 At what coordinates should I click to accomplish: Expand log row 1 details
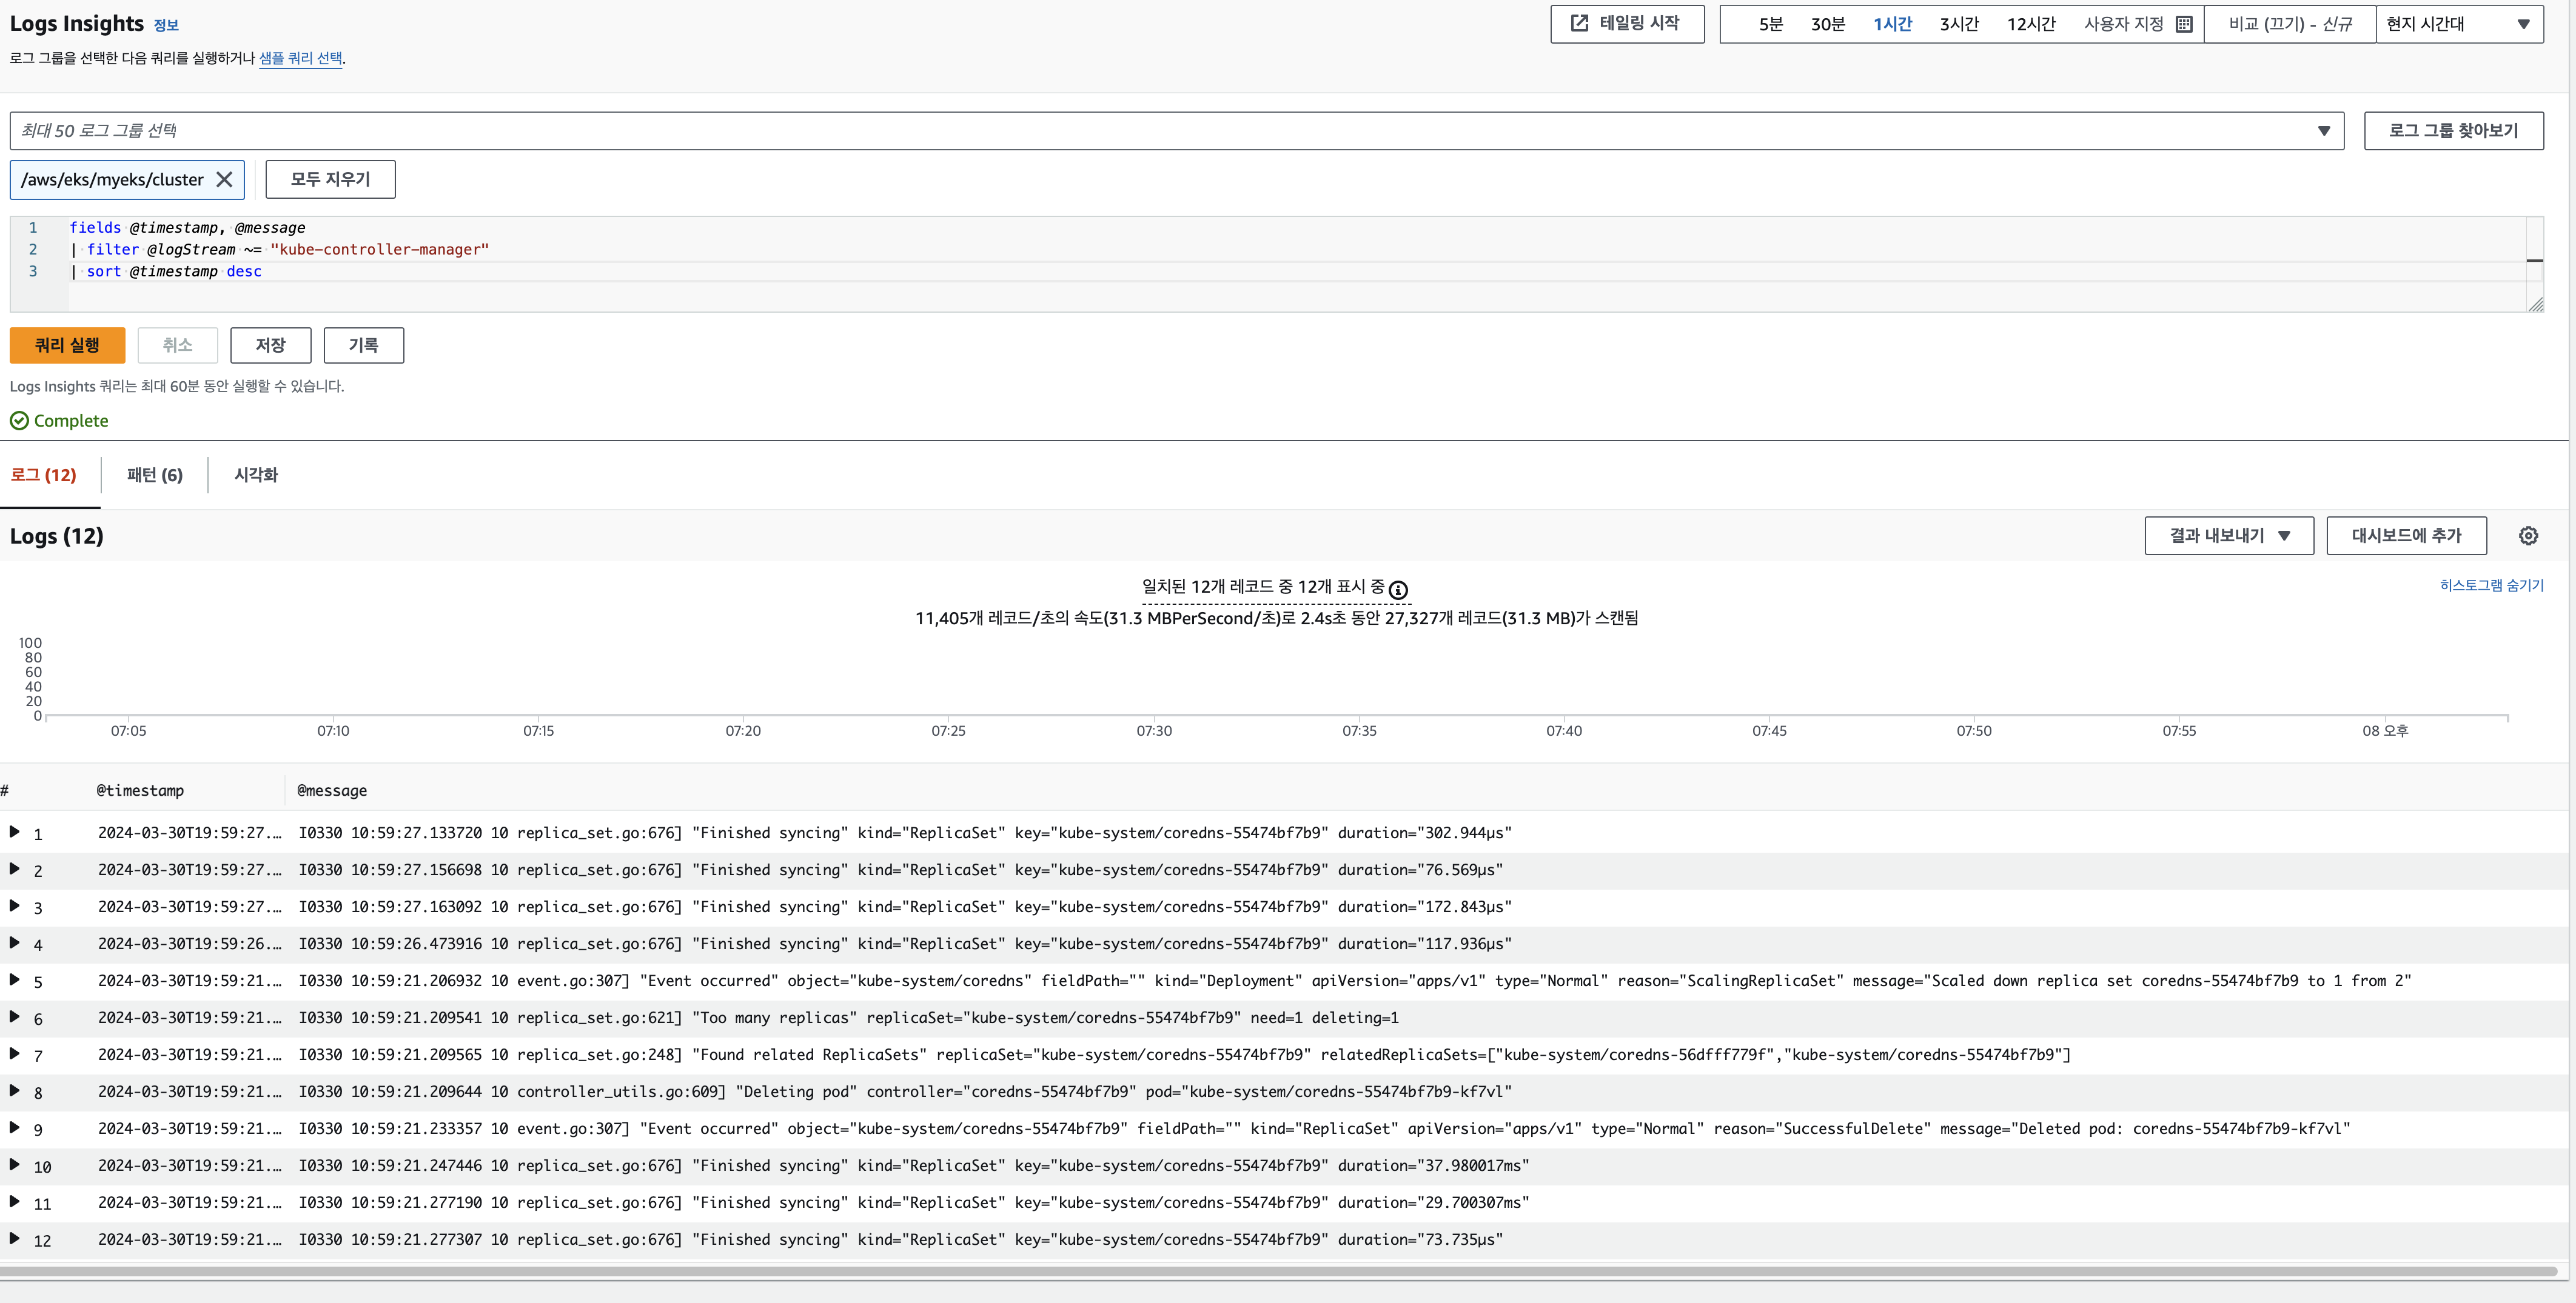(14, 832)
